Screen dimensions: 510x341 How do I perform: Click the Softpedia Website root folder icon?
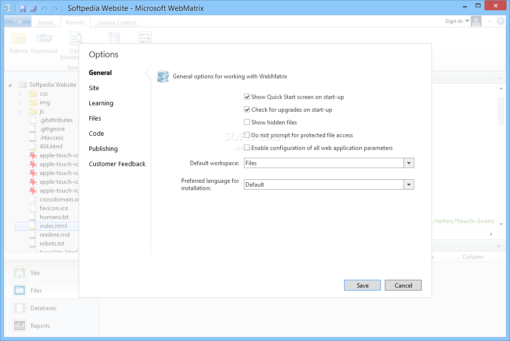coord(23,85)
